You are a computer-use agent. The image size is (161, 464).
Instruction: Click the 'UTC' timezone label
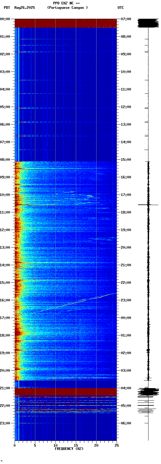pyautogui.click(x=121, y=8)
